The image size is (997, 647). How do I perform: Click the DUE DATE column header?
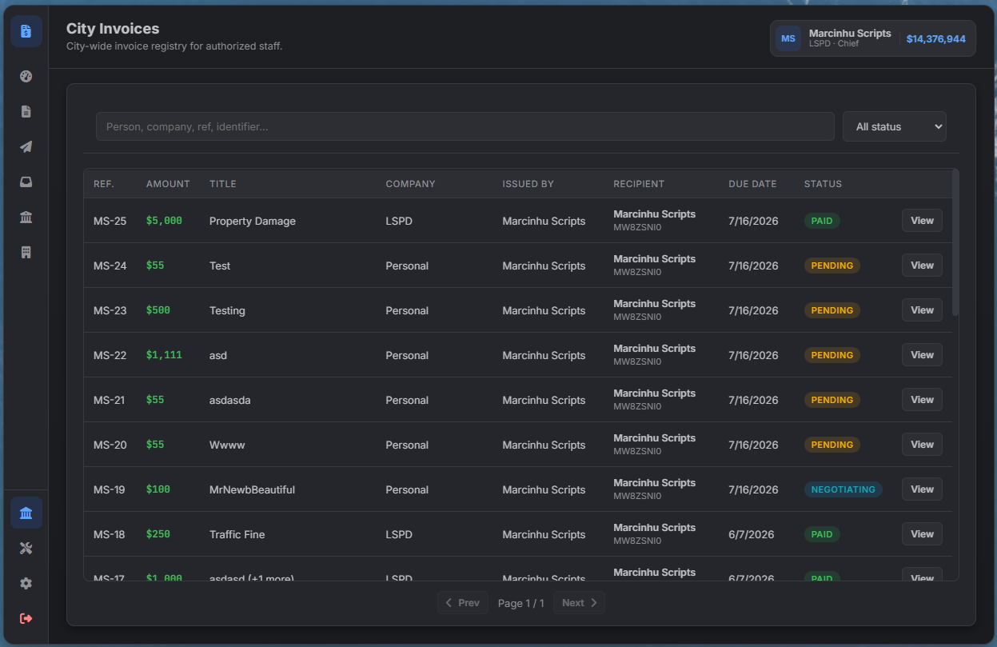click(752, 184)
